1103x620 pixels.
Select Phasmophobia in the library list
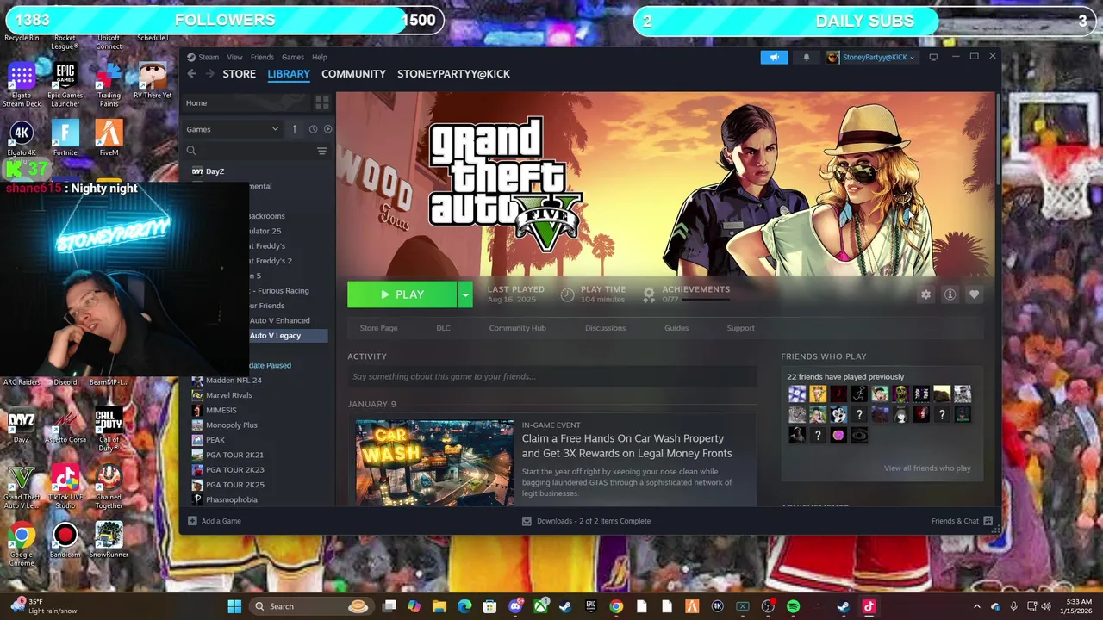pos(231,499)
